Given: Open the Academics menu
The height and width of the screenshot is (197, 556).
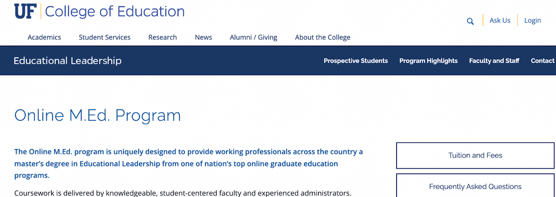Looking at the screenshot, I should click(44, 37).
